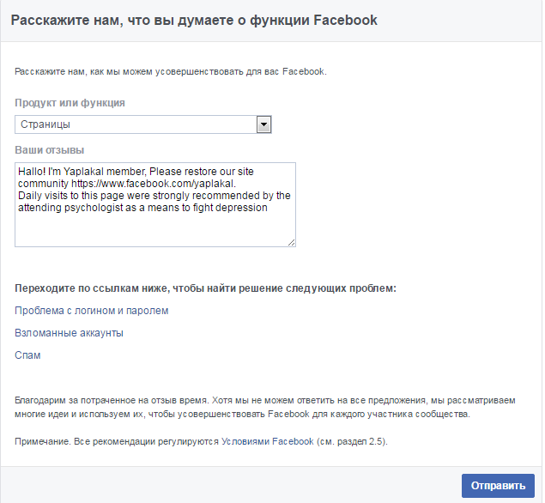545x503 pixels.
Task: Open the 'Проблема с логином и паролем' link
Action: [x=92, y=311]
